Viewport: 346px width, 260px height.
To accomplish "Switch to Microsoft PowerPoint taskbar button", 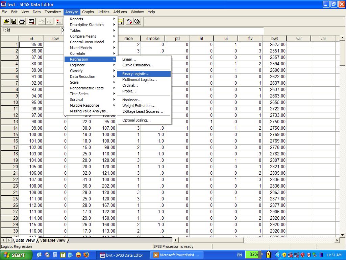I will point(177,255).
